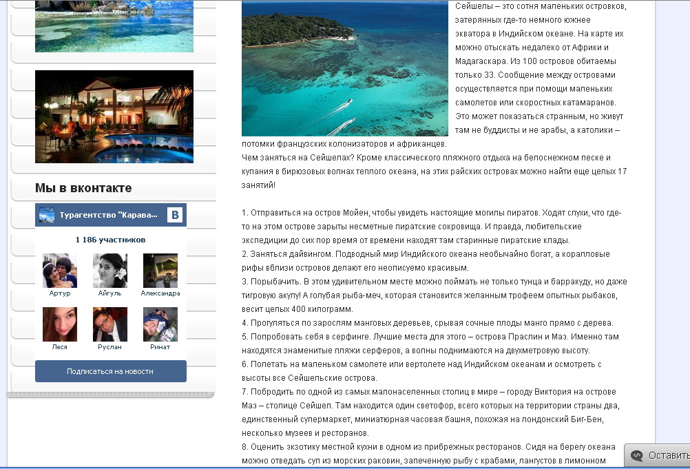Open Артур's profile photo

click(60, 271)
